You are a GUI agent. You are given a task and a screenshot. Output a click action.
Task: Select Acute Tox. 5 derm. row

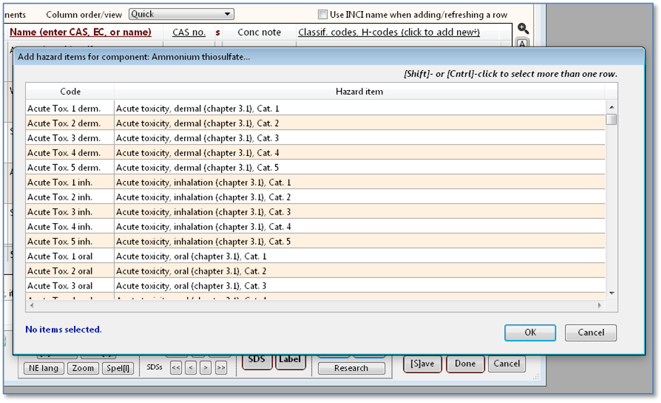pos(315,168)
